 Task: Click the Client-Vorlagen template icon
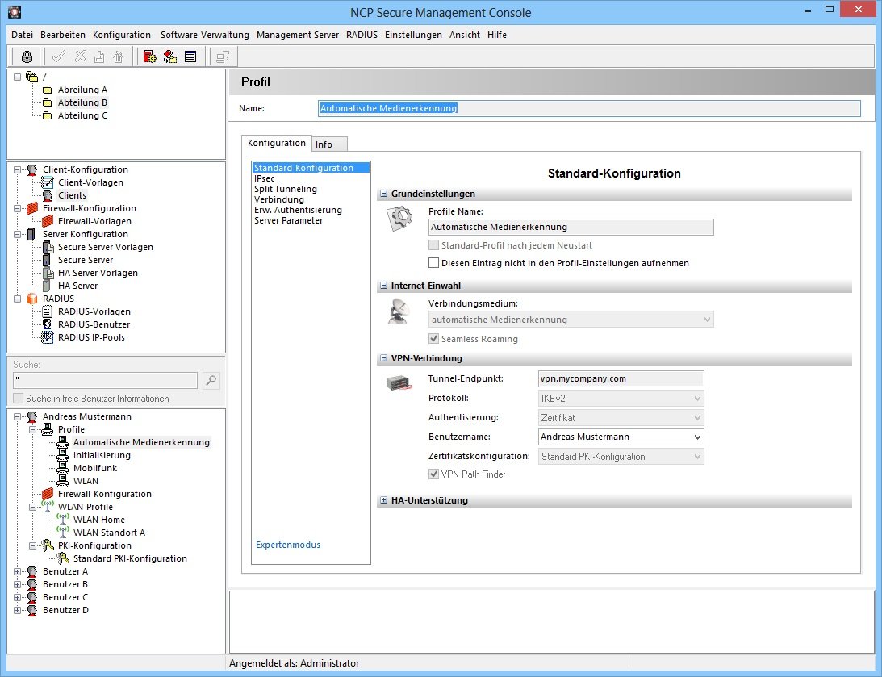pyautogui.click(x=48, y=182)
